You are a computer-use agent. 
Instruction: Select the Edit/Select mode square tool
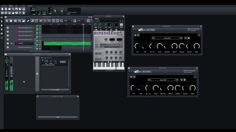(x=36, y=21)
